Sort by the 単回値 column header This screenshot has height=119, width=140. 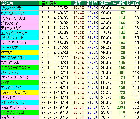(x=119, y=3)
